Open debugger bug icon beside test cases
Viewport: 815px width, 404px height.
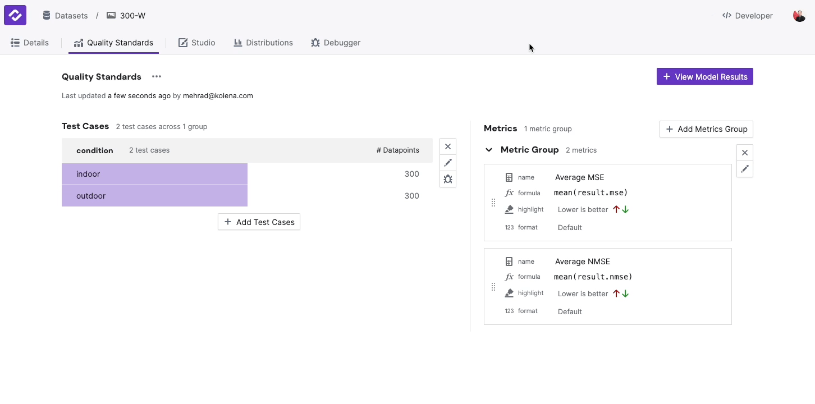tap(447, 179)
